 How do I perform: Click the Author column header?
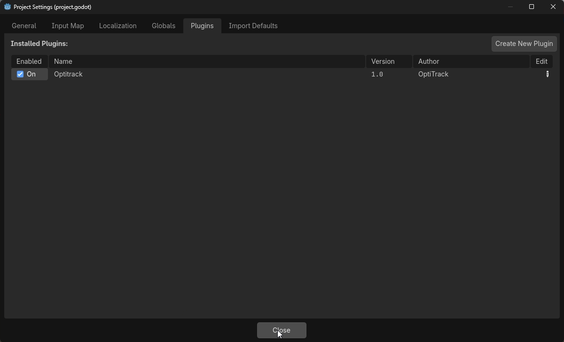[428, 61]
